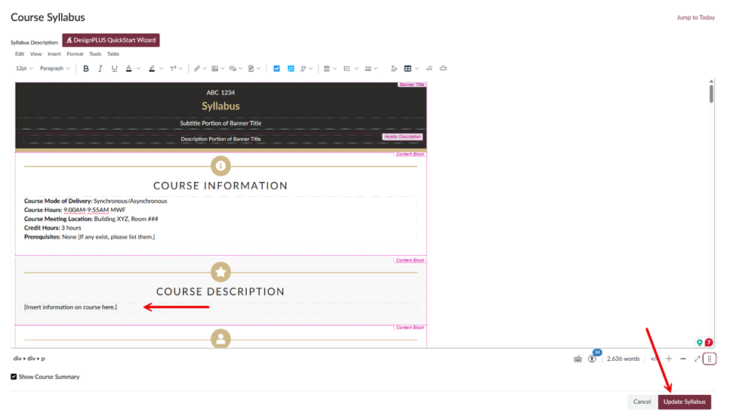The height and width of the screenshot is (416, 736).
Task: Decrease editor height with the minus icon
Action: [x=683, y=359]
